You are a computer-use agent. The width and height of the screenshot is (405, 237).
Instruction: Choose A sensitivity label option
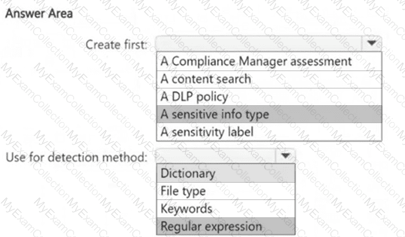tap(207, 132)
